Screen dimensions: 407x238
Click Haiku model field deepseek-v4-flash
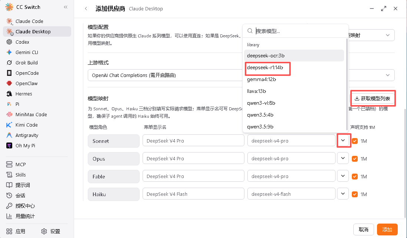[291, 194]
